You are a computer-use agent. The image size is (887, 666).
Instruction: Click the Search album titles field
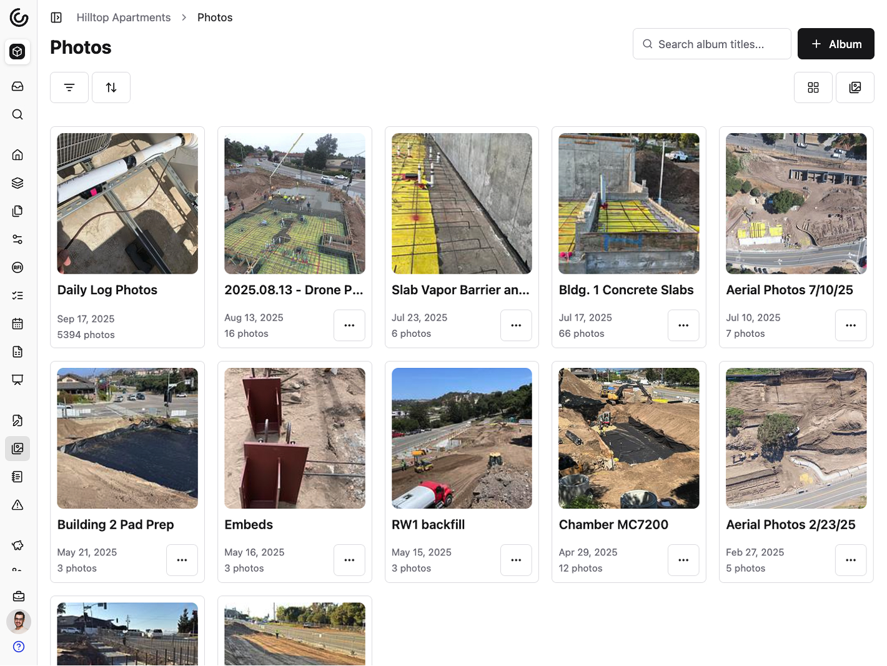(712, 44)
